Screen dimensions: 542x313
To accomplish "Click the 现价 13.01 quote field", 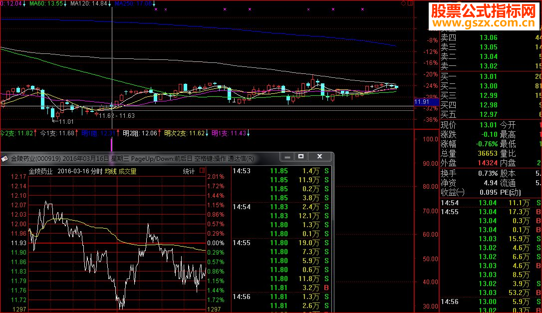I will tap(469, 125).
